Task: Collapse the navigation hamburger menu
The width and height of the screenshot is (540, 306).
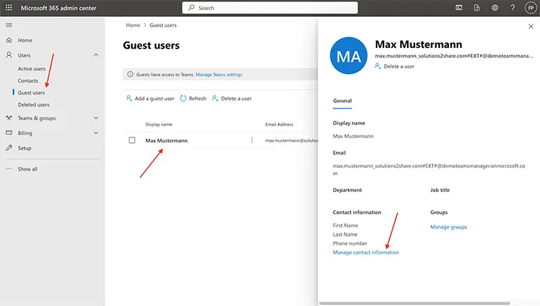Action: pos(9,25)
